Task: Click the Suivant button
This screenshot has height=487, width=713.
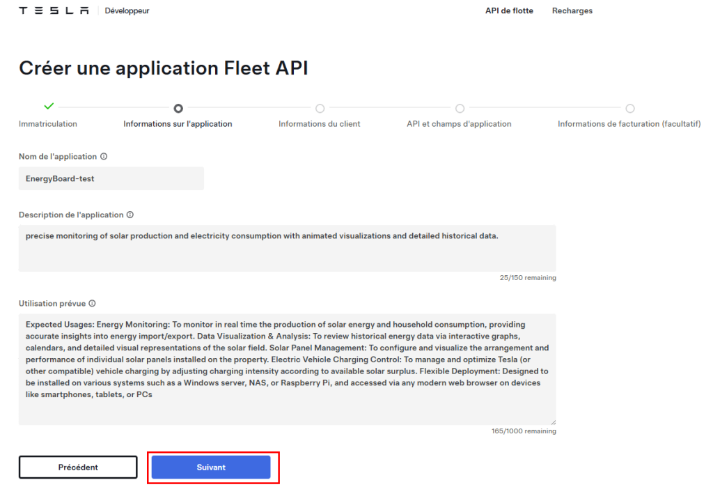Action: [x=211, y=467]
